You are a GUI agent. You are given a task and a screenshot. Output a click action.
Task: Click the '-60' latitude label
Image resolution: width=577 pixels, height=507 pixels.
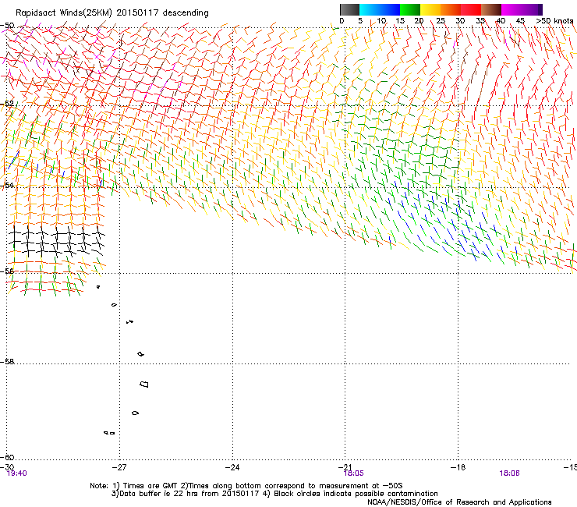[7, 457]
